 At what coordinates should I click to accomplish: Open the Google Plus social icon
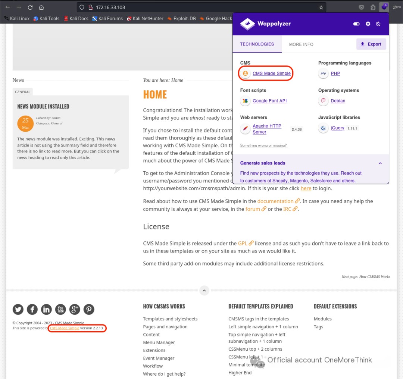click(75, 309)
